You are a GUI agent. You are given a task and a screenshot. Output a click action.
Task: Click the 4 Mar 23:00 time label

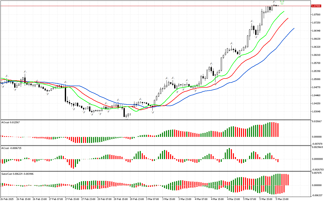234,199
